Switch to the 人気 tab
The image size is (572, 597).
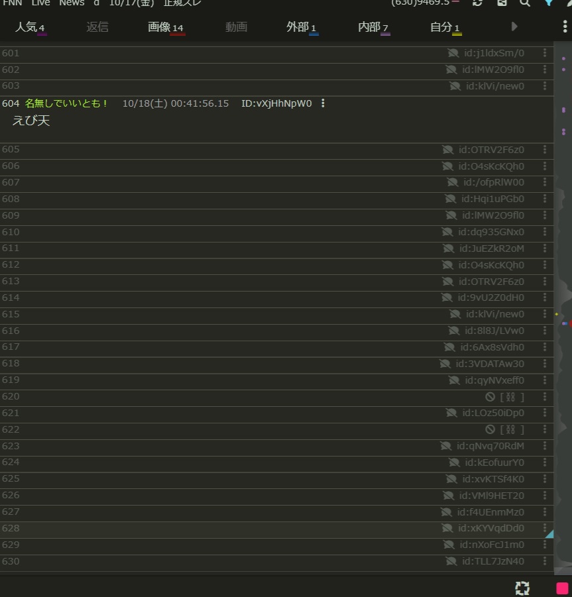pyautogui.click(x=30, y=27)
